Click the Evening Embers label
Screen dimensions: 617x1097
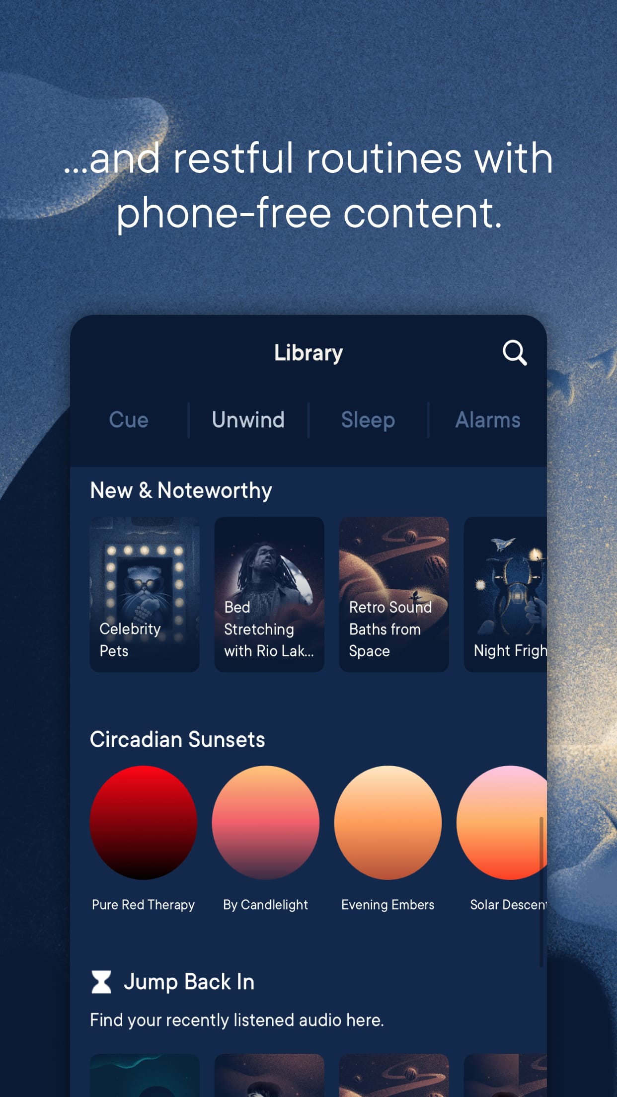(387, 905)
